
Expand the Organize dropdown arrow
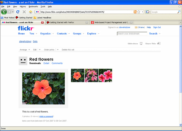pyautogui.click(x=53, y=33)
